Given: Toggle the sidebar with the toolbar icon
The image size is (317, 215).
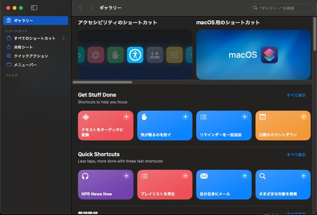Looking at the screenshot, I should pyautogui.click(x=34, y=8).
